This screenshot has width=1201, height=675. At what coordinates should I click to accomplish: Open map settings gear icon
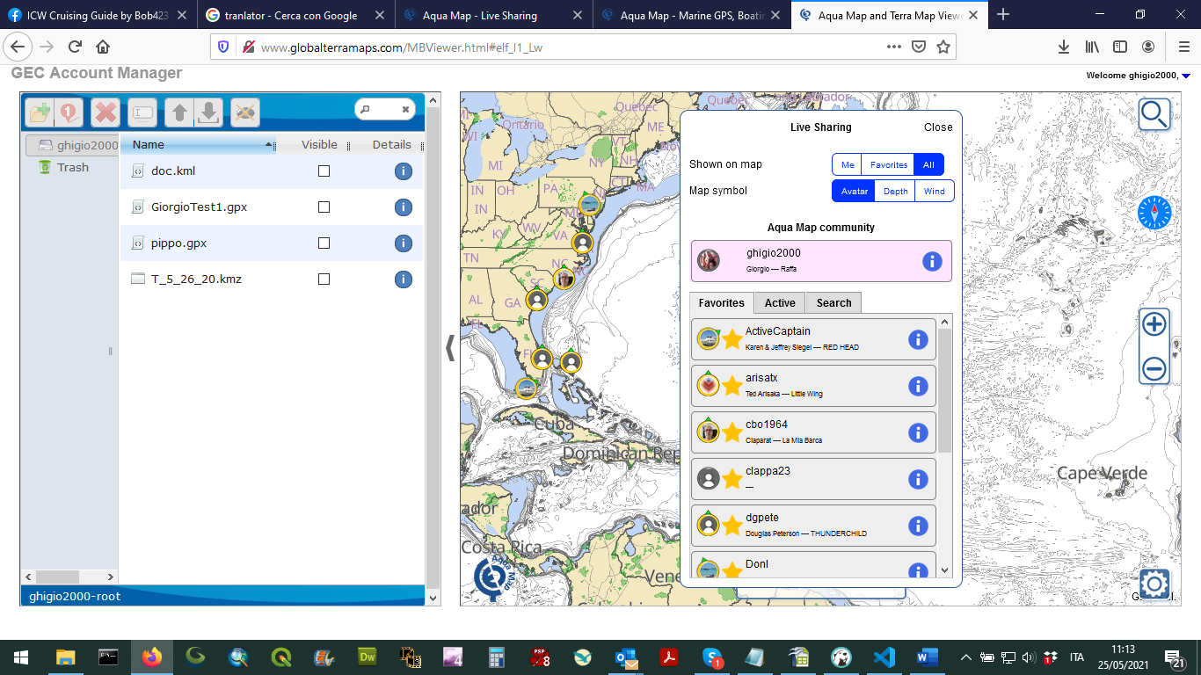1154,584
